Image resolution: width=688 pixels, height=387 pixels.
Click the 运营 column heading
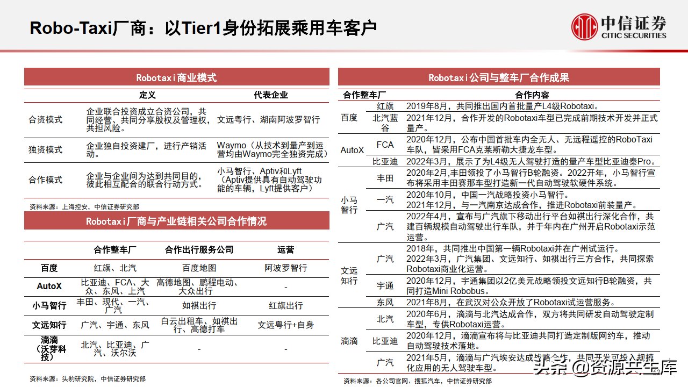tap(286, 250)
